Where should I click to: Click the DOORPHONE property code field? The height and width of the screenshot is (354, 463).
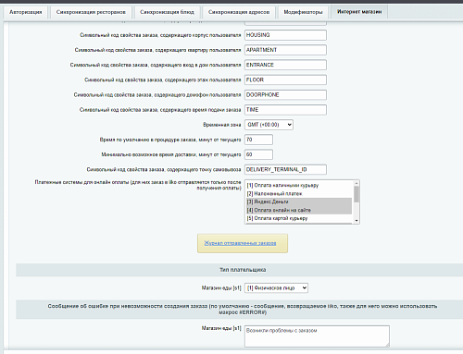coord(285,95)
